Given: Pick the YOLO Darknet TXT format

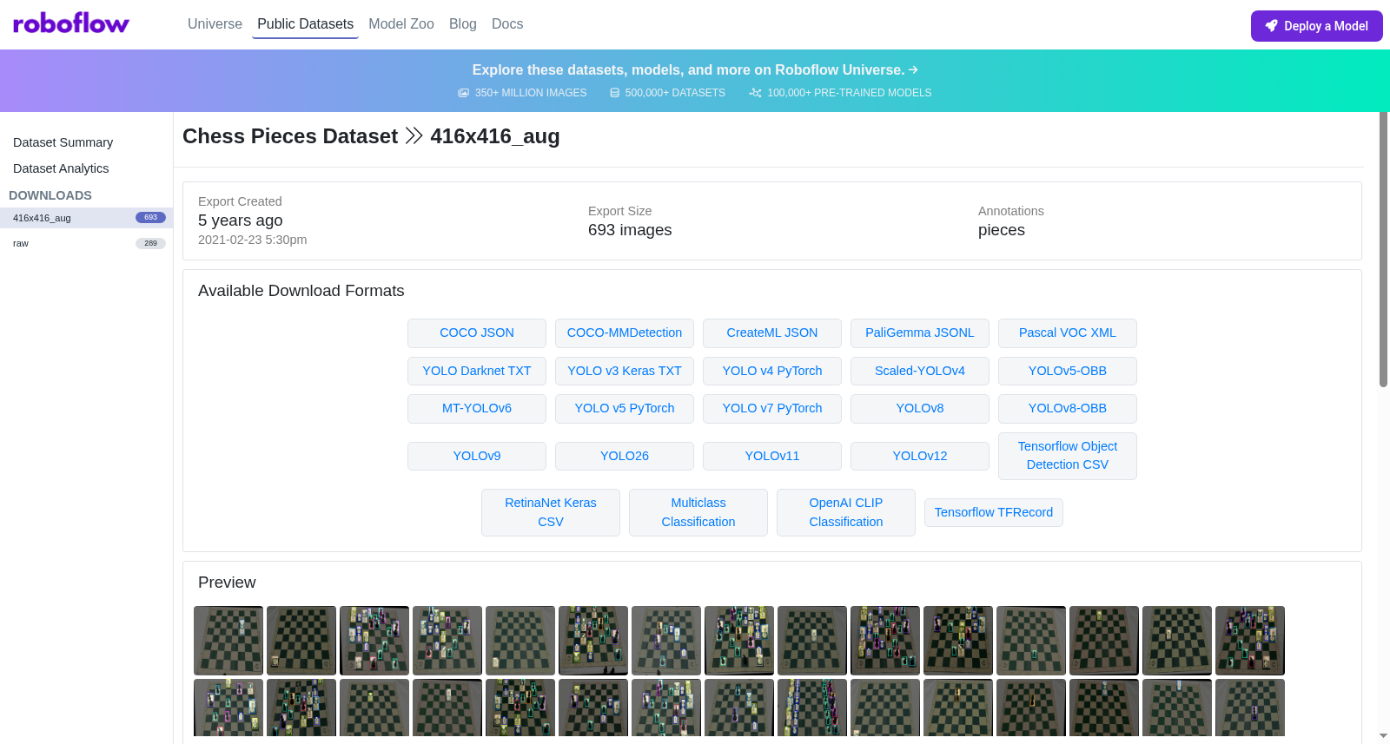Looking at the screenshot, I should coord(477,371).
